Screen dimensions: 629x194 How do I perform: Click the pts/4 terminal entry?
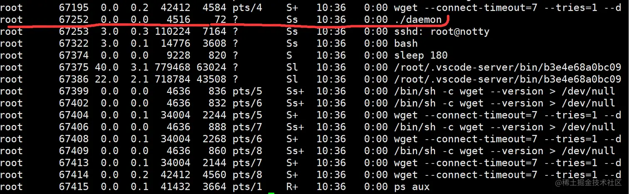click(x=248, y=8)
